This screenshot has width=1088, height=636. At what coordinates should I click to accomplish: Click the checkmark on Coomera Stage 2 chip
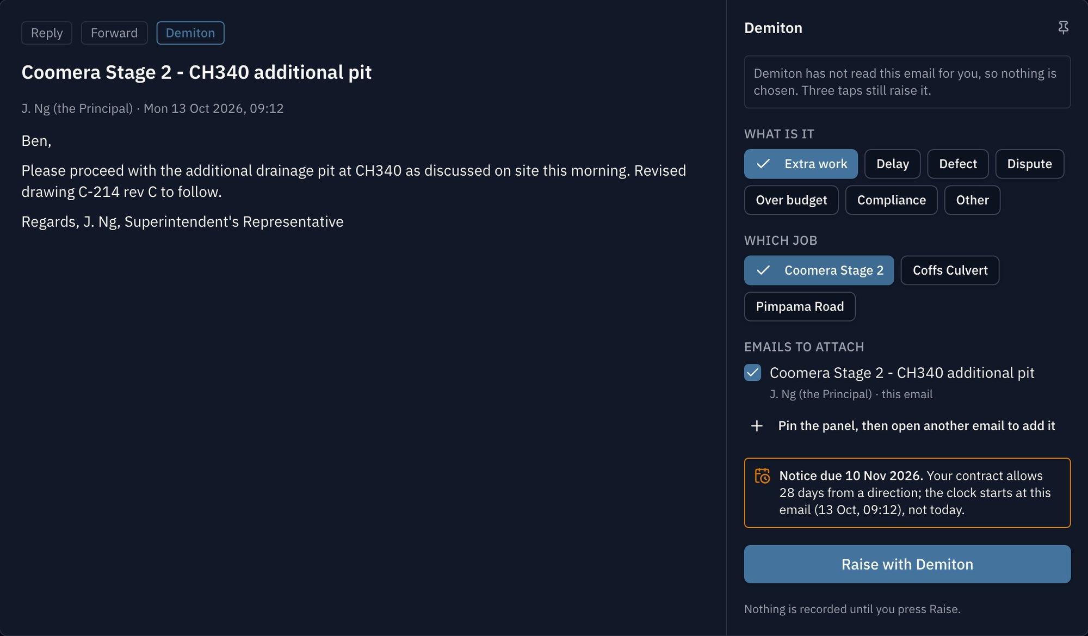(x=763, y=270)
